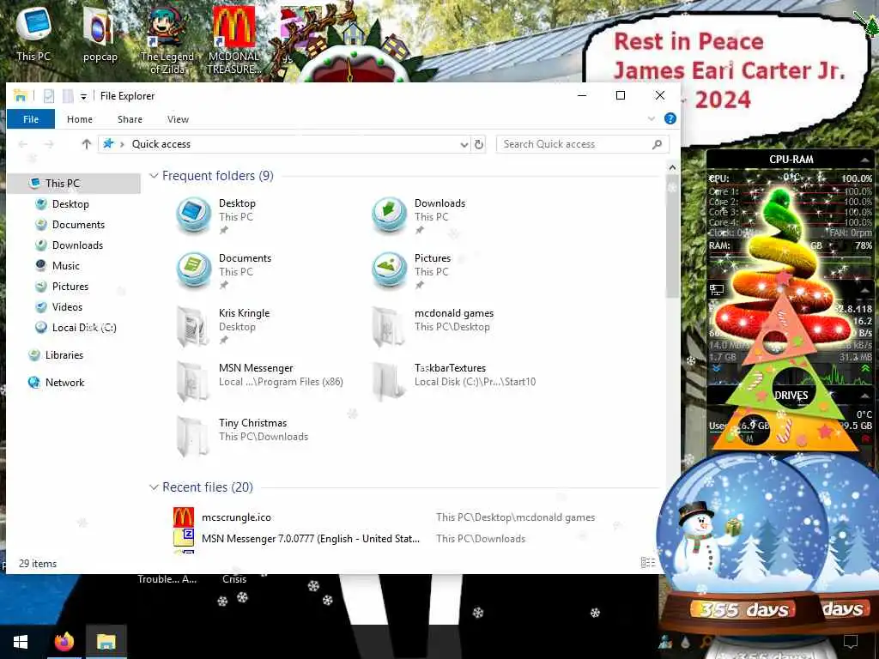Collapse the DRIVES gadget section
879x659 pixels.
click(x=865, y=396)
